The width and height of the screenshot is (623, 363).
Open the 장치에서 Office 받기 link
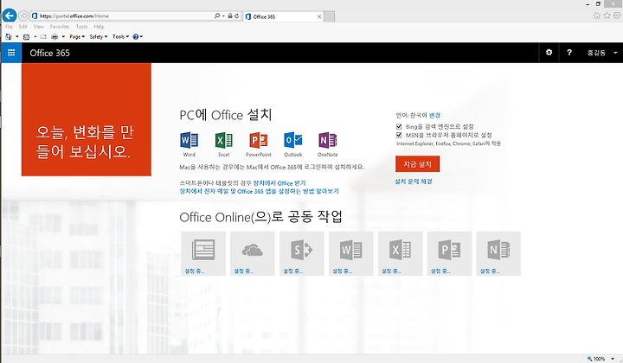[279, 183]
